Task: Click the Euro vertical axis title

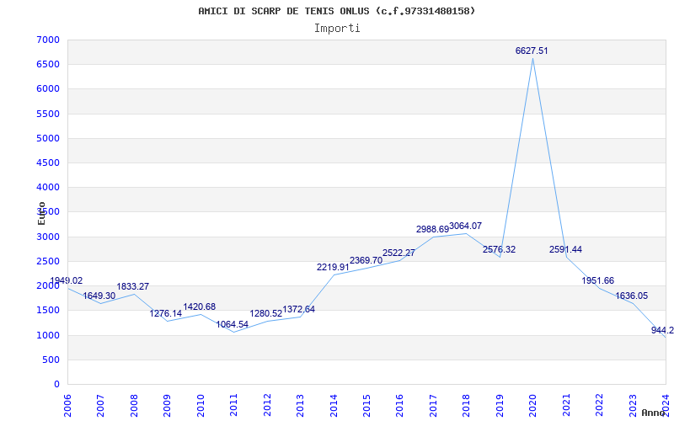Action: (x=41, y=213)
